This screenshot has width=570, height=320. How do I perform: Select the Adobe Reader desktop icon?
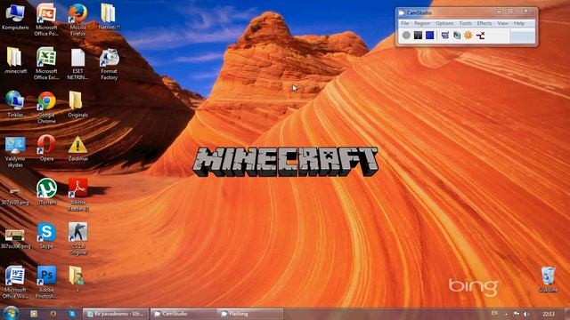click(x=77, y=195)
